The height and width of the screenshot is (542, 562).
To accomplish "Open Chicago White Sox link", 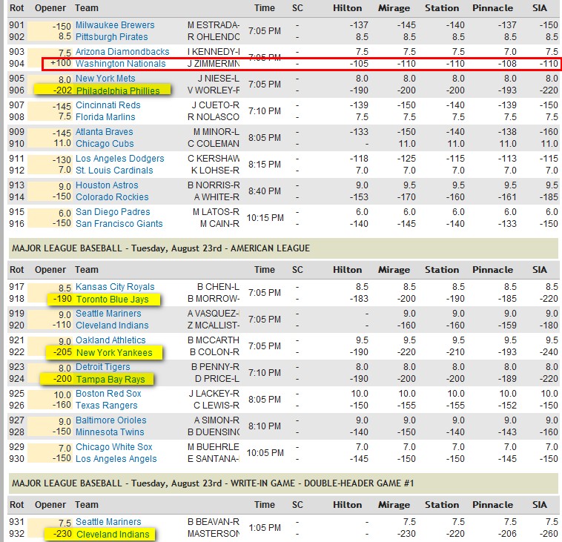I will pyautogui.click(x=114, y=447).
